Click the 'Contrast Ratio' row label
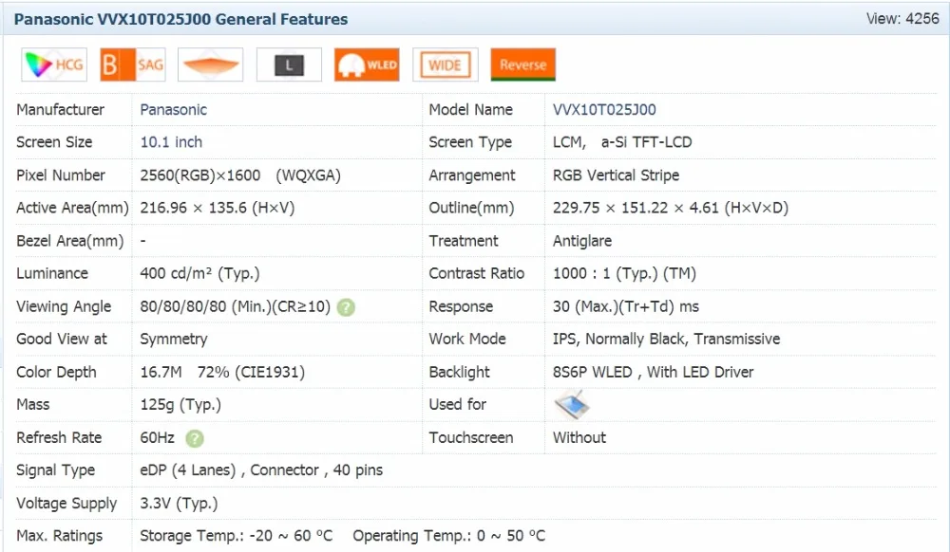 (476, 273)
